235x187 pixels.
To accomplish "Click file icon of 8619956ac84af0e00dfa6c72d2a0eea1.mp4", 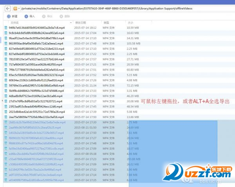I will [6, 44].
